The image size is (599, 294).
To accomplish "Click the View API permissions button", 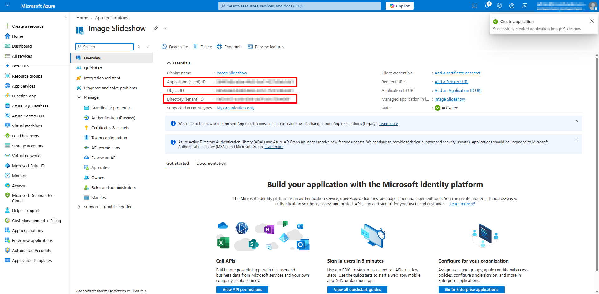I will [242, 290].
